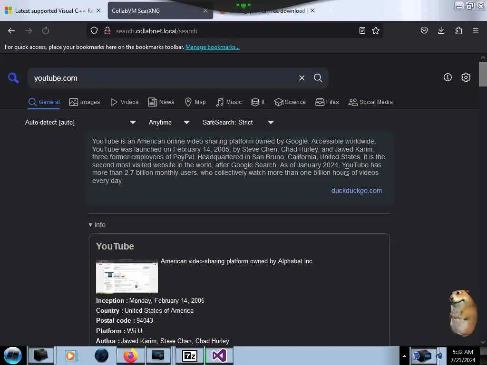487x365 pixels.
Task: Click the YouTube infobox thumbnail image
Action: tap(127, 276)
